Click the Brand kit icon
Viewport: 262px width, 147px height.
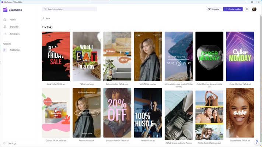(5, 27)
